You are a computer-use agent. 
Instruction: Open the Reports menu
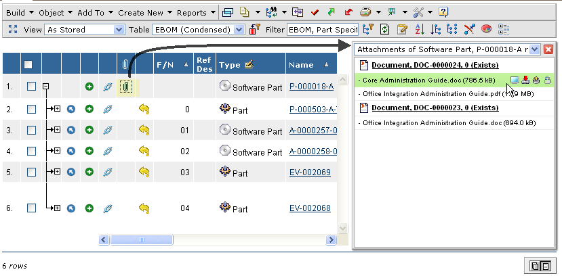(196, 12)
